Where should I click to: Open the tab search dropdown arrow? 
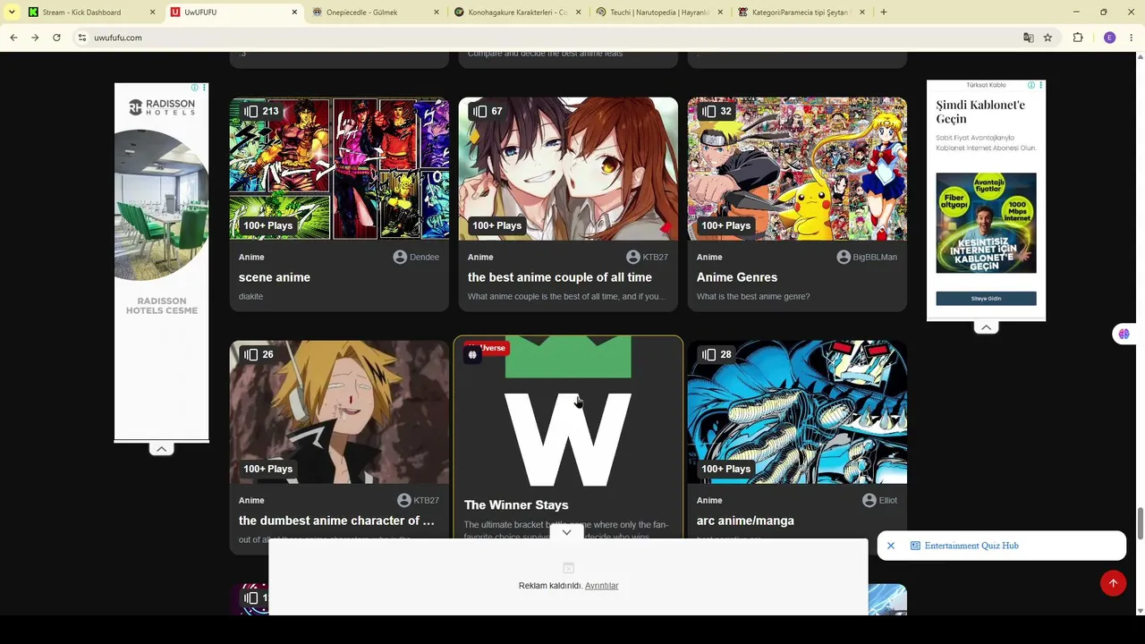coord(12,13)
